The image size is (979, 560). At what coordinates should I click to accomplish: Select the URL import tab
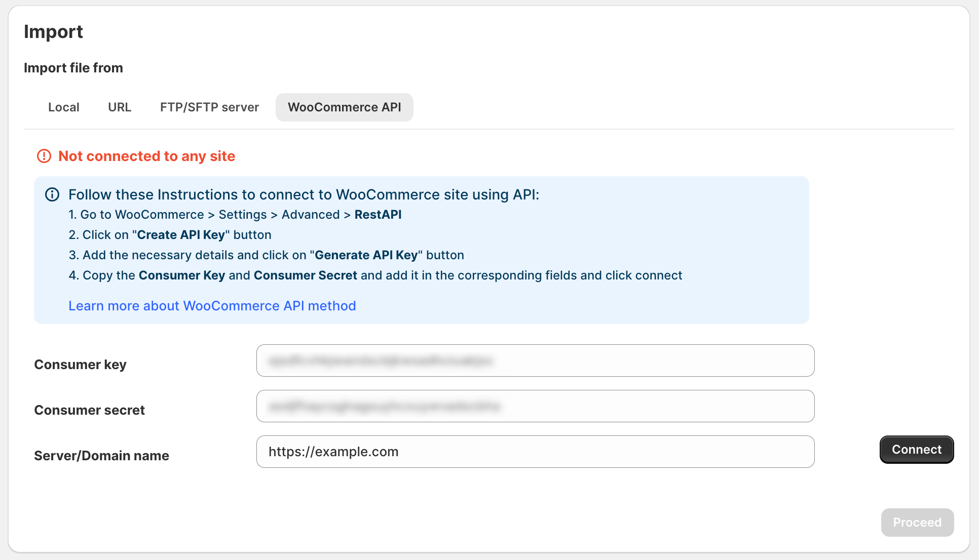[x=120, y=107]
